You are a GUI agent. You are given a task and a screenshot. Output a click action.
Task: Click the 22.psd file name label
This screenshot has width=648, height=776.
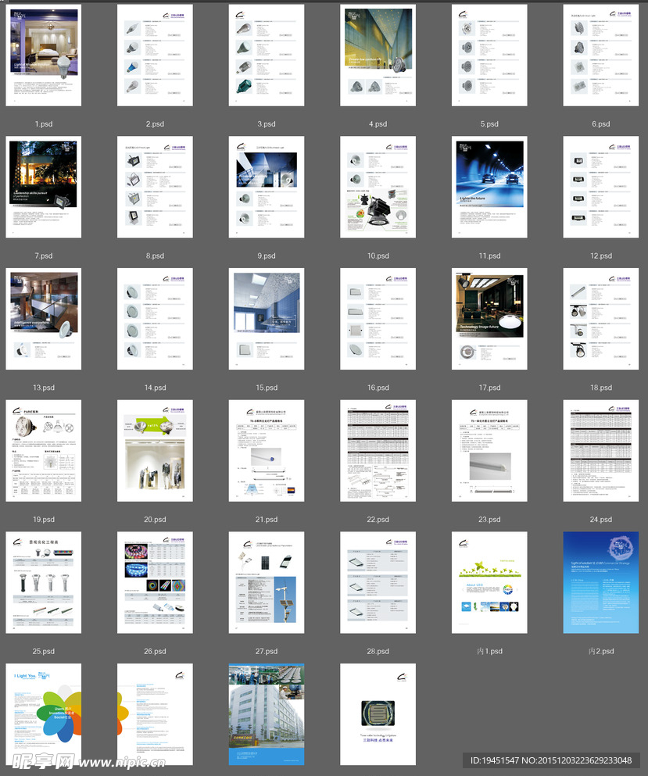tap(378, 520)
